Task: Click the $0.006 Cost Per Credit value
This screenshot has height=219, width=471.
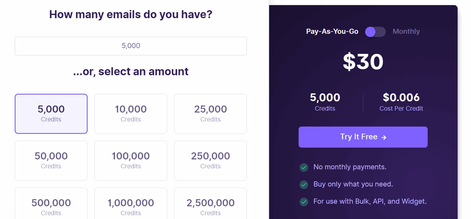Action: [401, 98]
